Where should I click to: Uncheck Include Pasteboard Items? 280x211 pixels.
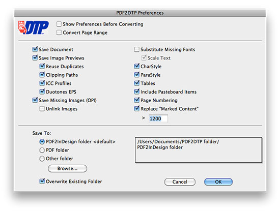137,92
